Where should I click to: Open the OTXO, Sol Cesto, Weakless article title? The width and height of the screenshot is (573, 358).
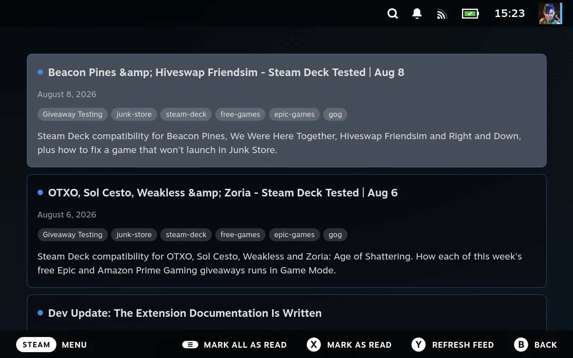click(x=223, y=193)
